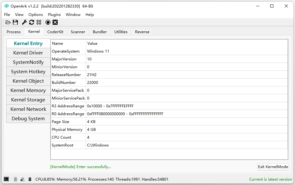Click the KernelMode Enter successfully message

(x=80, y=167)
